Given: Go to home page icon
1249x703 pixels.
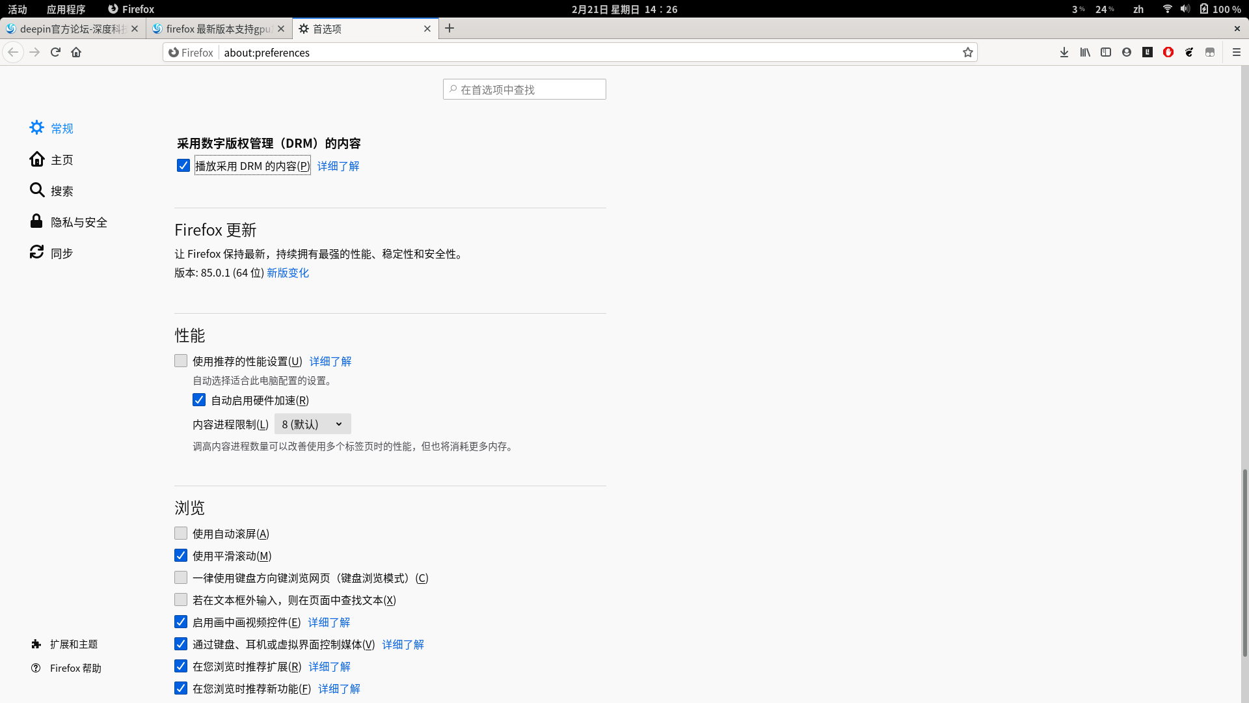Looking at the screenshot, I should (x=76, y=52).
